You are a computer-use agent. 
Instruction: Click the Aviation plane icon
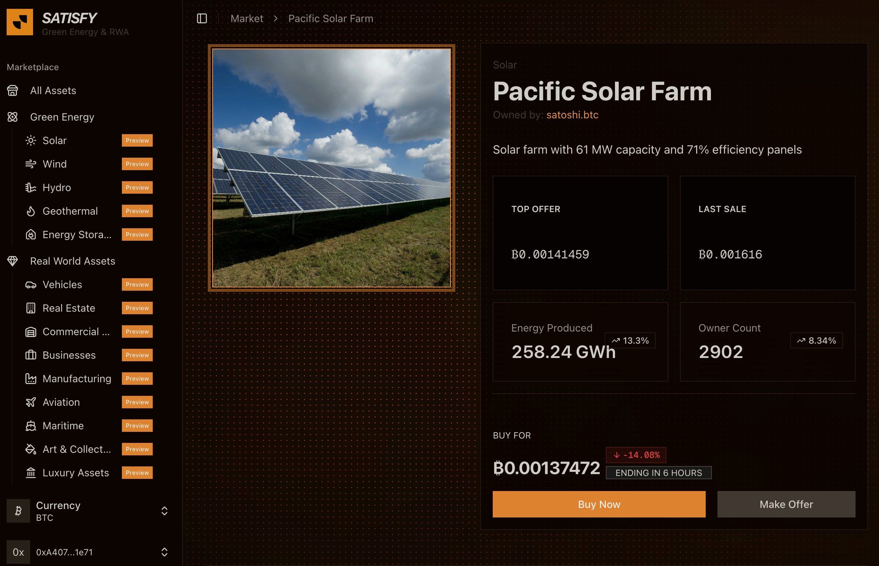click(x=31, y=402)
